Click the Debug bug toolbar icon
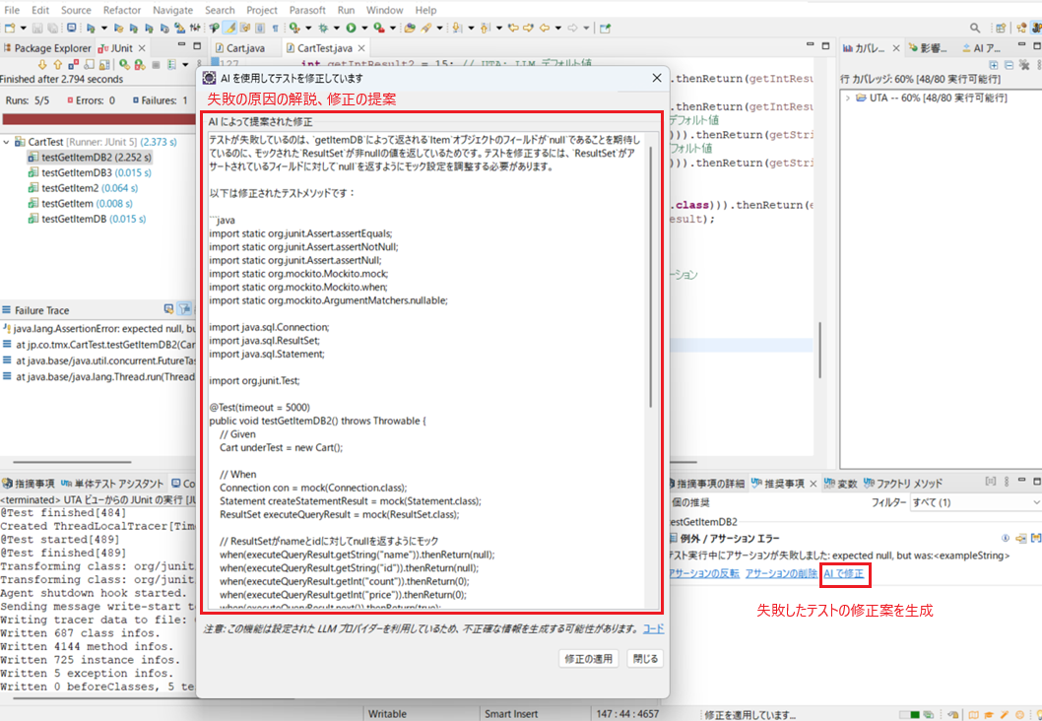The height and width of the screenshot is (721, 1042). 323,28
